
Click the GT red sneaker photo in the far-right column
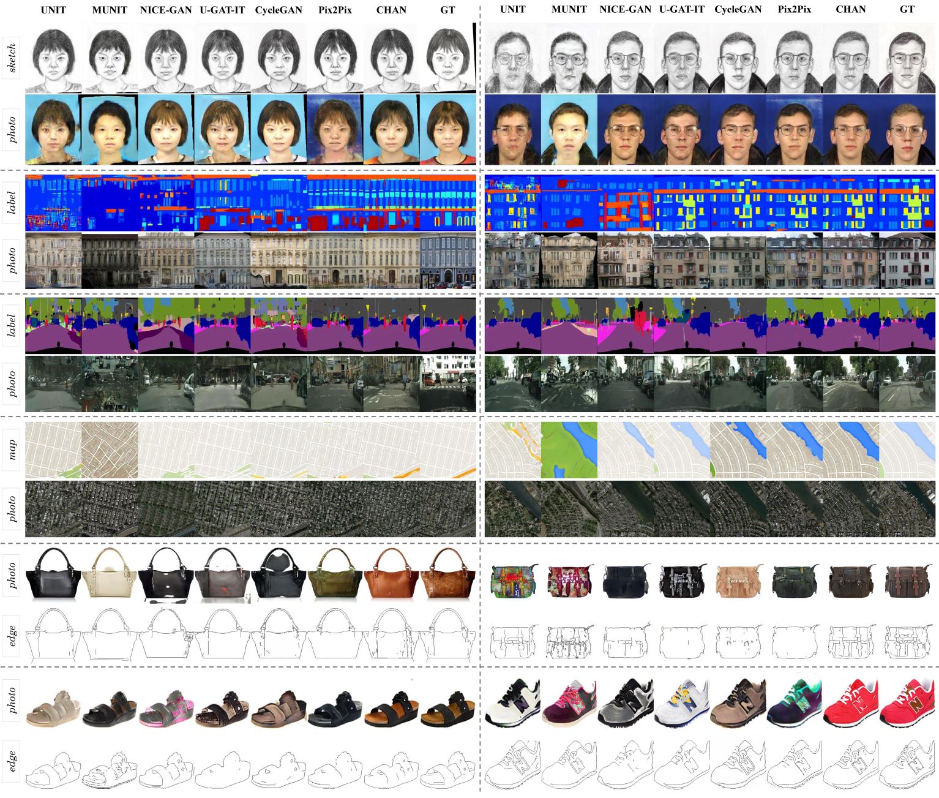click(x=907, y=702)
